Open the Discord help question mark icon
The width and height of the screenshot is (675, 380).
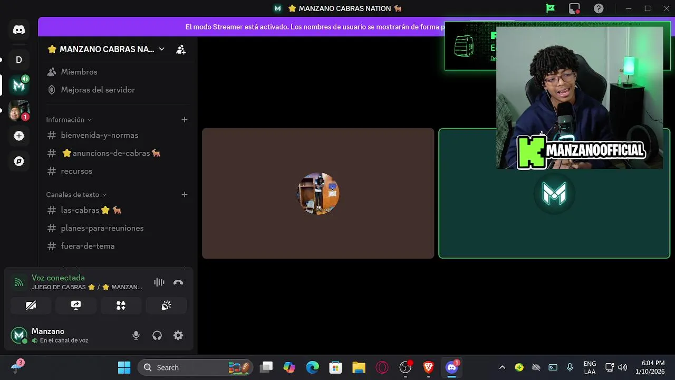(599, 8)
